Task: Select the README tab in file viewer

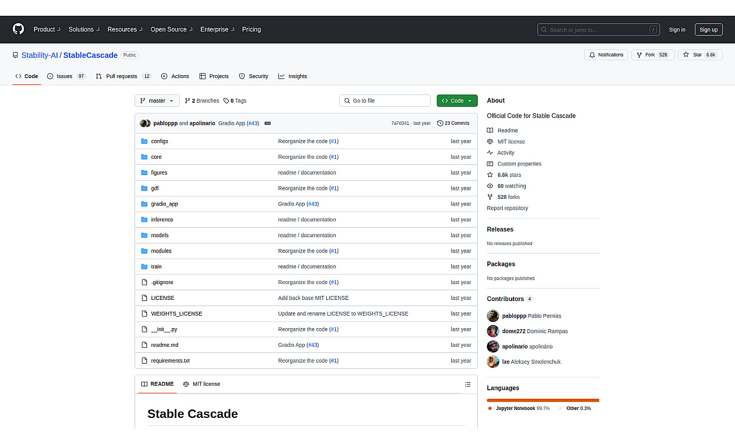Action: click(x=157, y=384)
